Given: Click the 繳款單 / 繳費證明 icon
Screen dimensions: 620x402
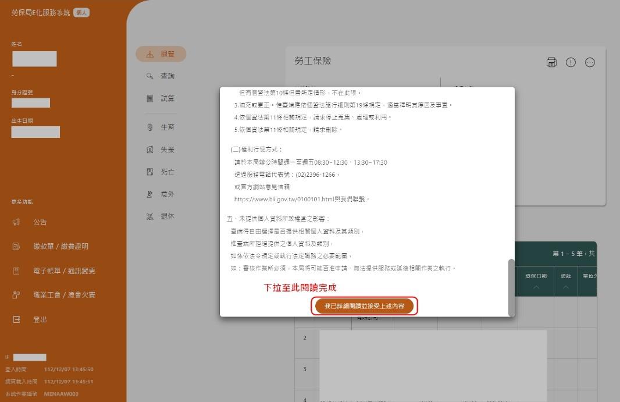Looking at the screenshot, I should point(16,246).
